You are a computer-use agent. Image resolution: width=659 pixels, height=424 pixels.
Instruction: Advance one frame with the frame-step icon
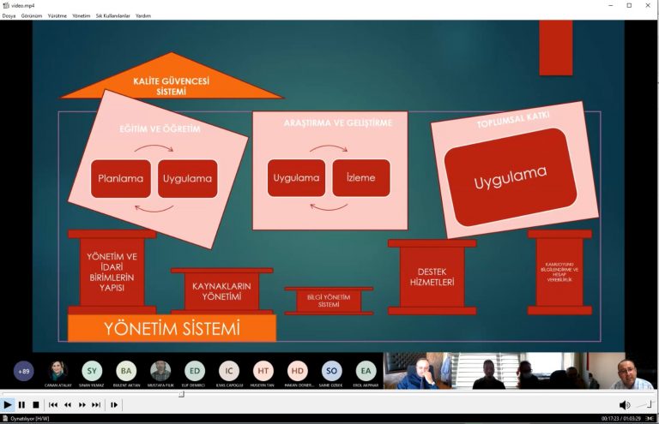[x=114, y=404]
